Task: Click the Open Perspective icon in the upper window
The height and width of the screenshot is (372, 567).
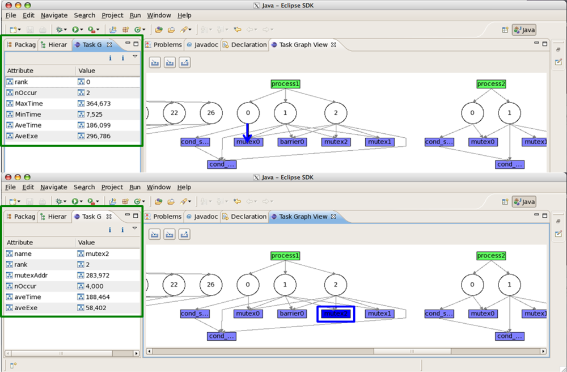Action: coord(505,30)
